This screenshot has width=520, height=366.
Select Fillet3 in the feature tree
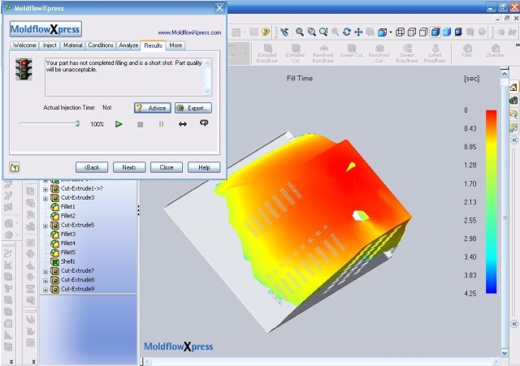pyautogui.click(x=68, y=235)
